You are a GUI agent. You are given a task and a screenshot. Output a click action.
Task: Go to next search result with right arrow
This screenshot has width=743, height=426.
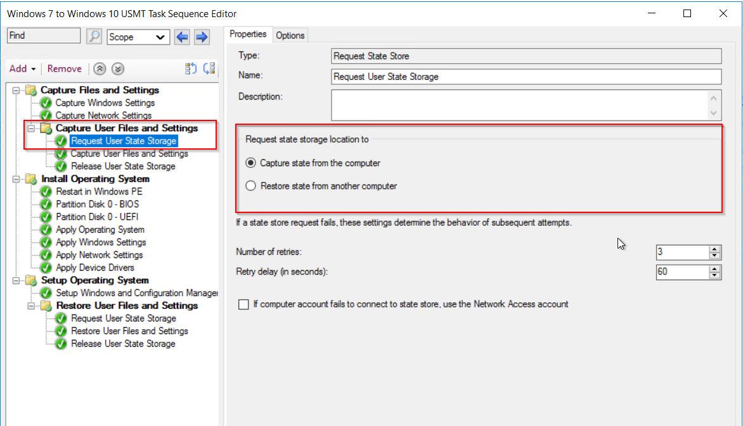[x=202, y=37]
